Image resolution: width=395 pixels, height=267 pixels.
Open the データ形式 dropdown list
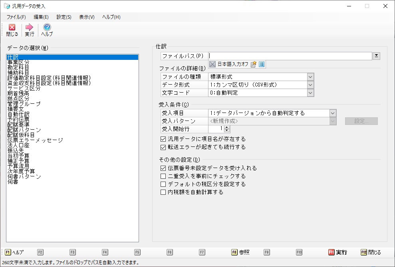pos(310,85)
